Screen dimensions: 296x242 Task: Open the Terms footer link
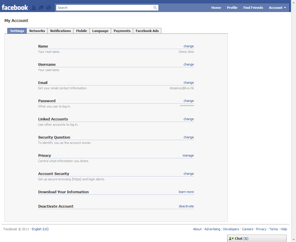(274, 229)
